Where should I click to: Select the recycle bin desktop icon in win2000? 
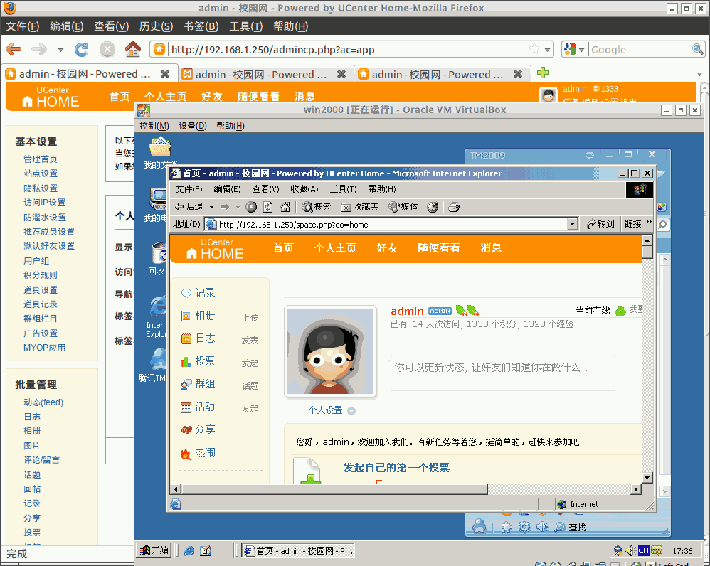pos(157,258)
